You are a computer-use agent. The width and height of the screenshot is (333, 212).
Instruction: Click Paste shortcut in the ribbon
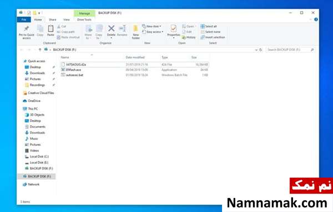68,37
